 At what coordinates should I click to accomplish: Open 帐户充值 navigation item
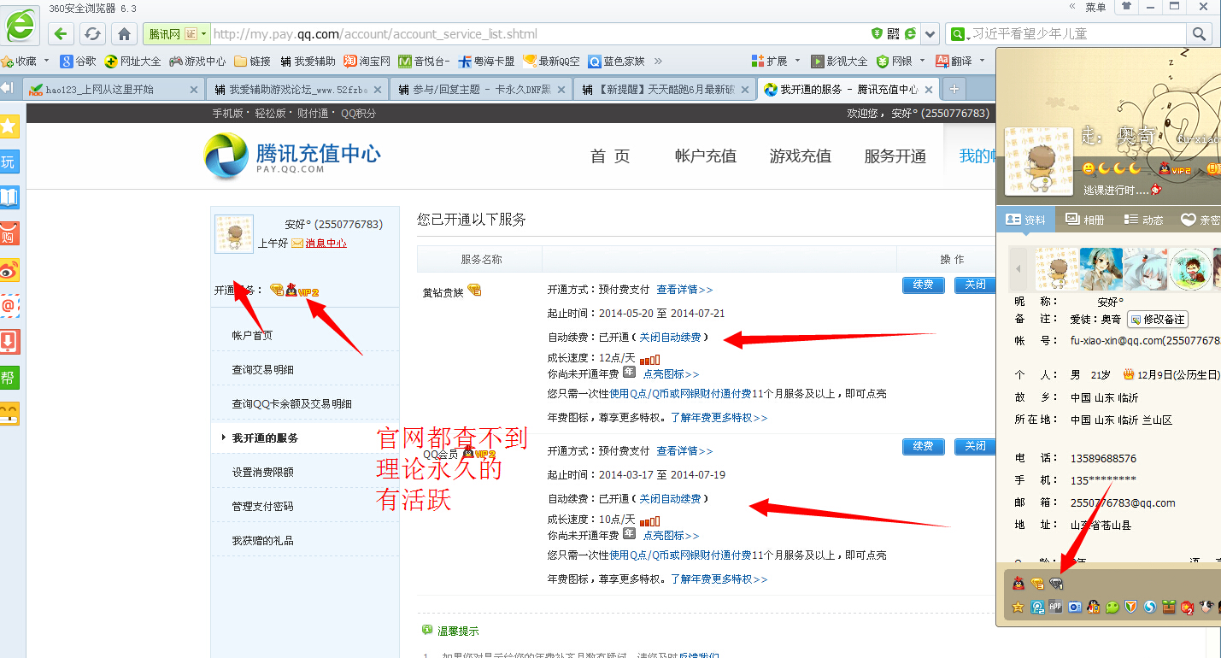click(706, 156)
